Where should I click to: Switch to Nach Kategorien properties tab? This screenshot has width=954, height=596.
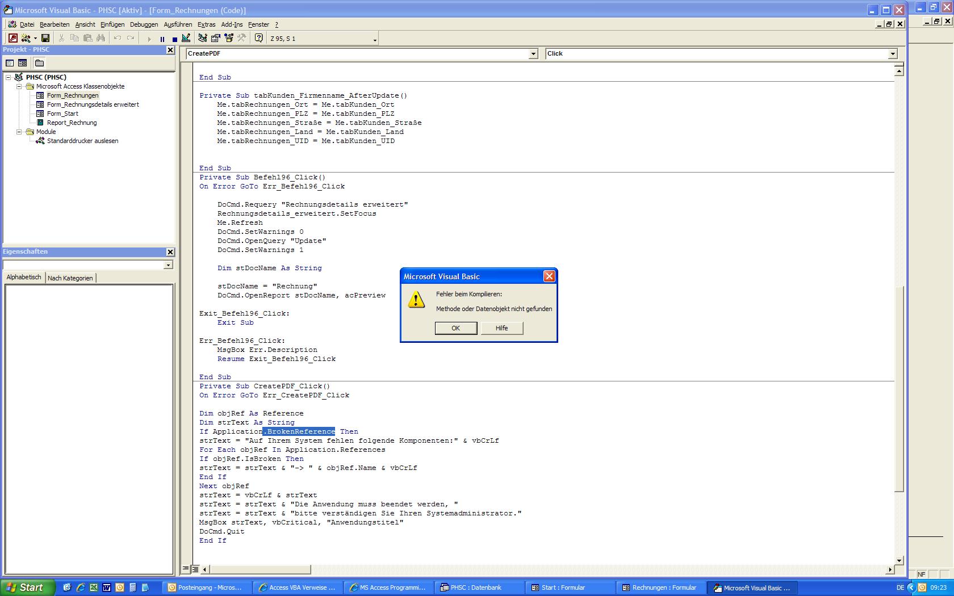tap(70, 278)
